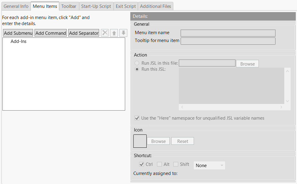Switch to the Additional Files tab
297x184 pixels.
pyautogui.click(x=155, y=6)
